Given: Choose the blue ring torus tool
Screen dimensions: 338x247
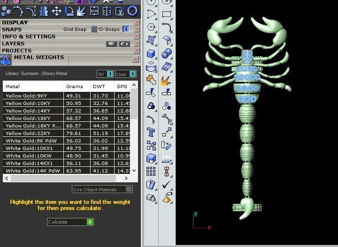Looking at the screenshot, I should click(x=132, y=11).
